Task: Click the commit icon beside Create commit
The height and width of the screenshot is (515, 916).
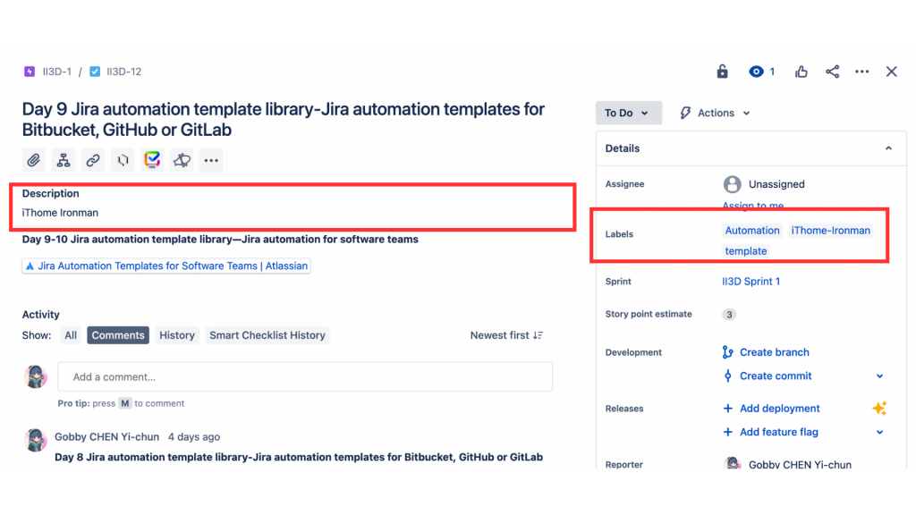Action: pos(727,376)
